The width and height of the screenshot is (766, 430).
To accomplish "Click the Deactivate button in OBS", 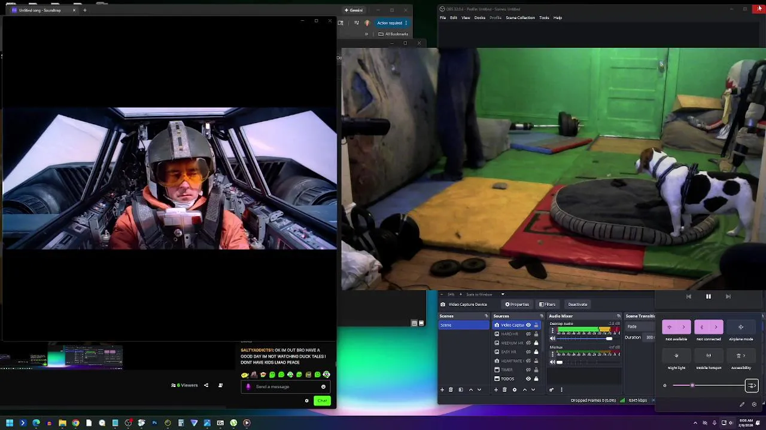I will click(577, 304).
